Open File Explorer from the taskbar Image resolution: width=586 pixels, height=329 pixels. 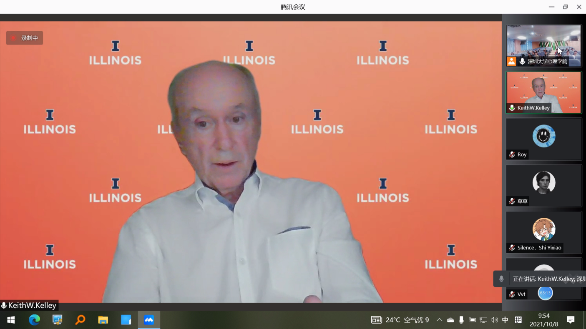coord(103,320)
